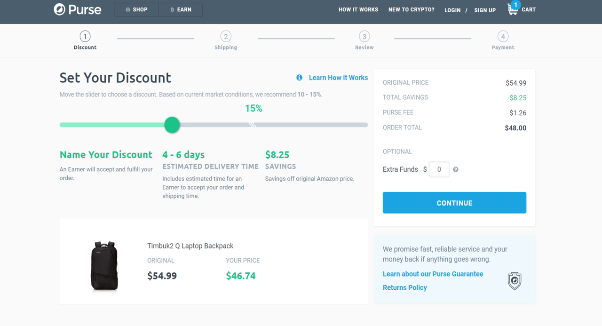
Task: Click step 2 Shipping circle
Action: pos(226,37)
